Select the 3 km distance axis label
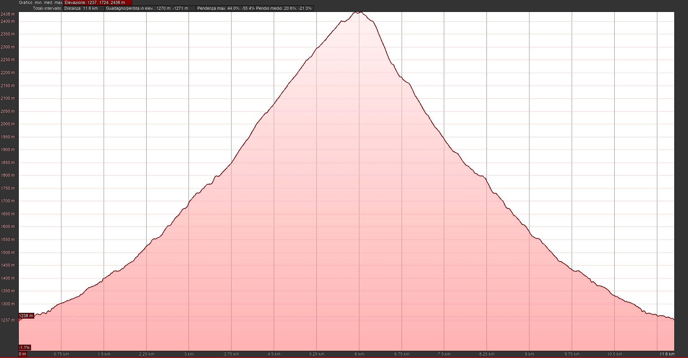This screenshot has width=688, height=358. point(189,354)
